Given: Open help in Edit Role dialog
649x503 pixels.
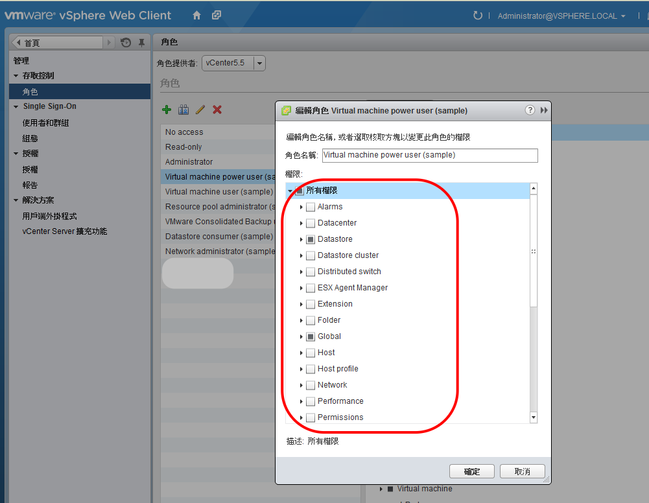Looking at the screenshot, I should point(530,110).
